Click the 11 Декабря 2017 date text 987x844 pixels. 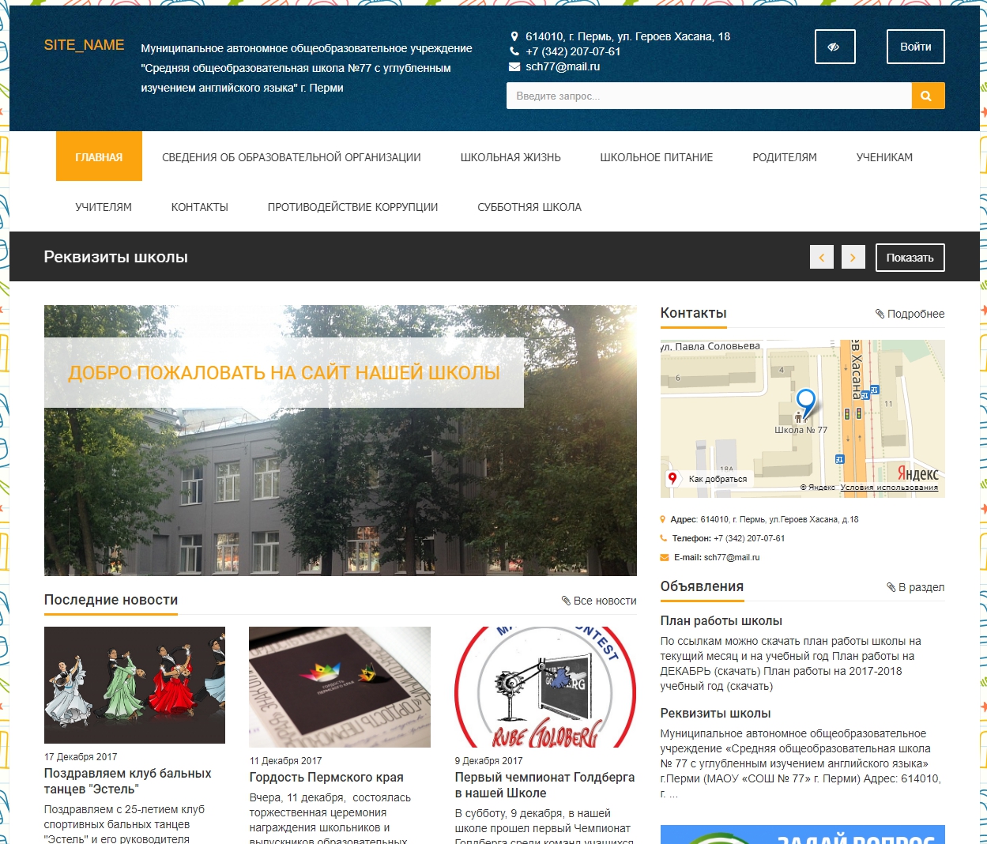pos(286,761)
